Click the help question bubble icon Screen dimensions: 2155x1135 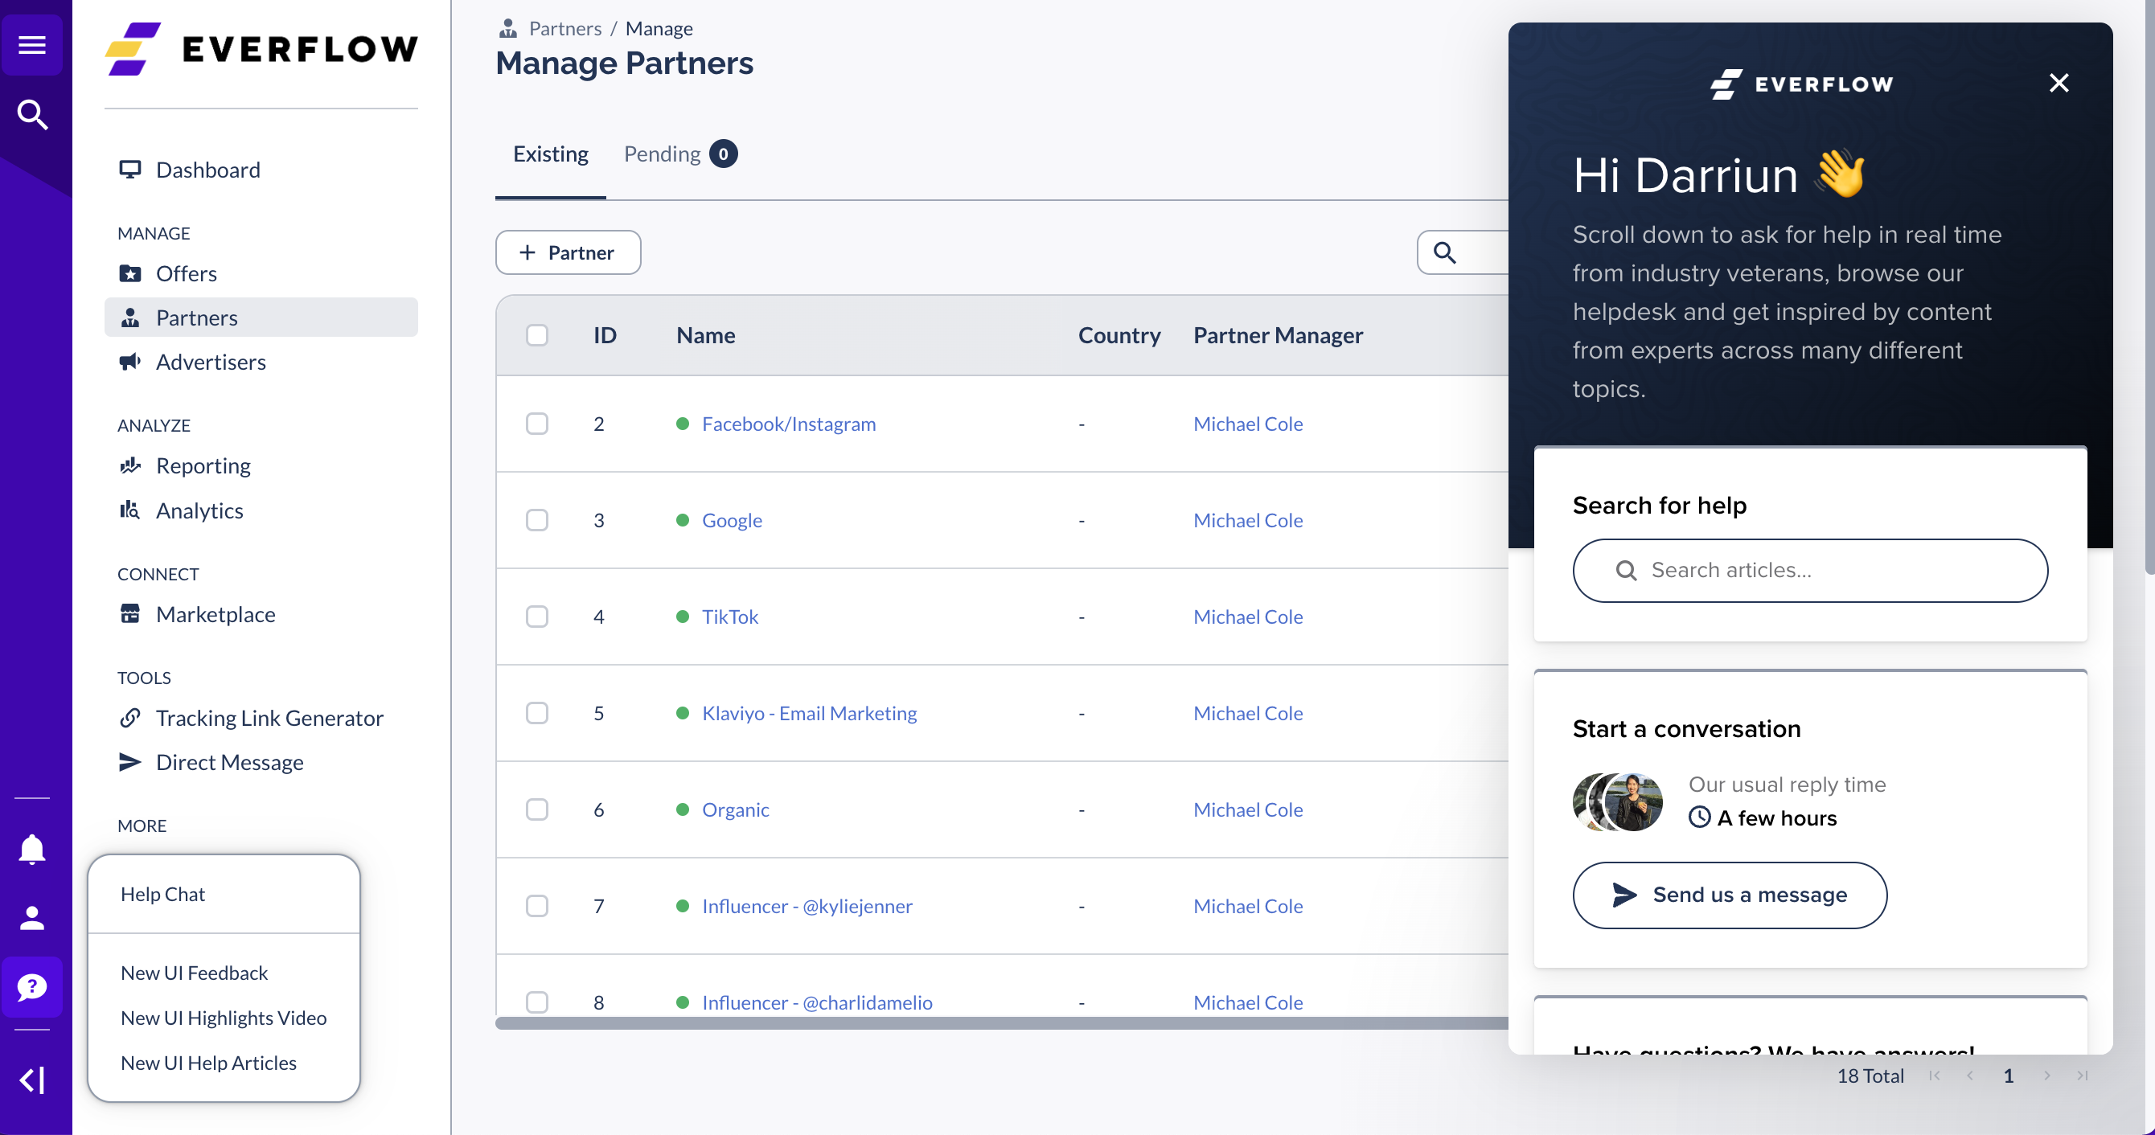pos(32,986)
